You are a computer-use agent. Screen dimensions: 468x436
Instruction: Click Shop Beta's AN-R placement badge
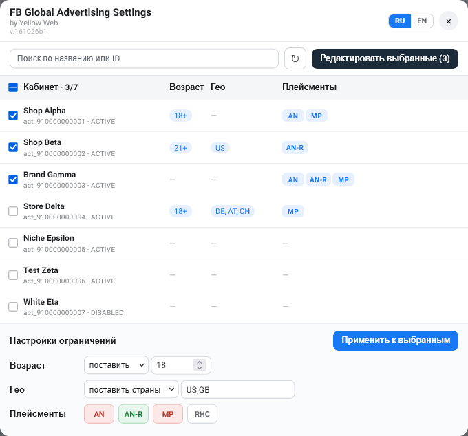(x=295, y=148)
